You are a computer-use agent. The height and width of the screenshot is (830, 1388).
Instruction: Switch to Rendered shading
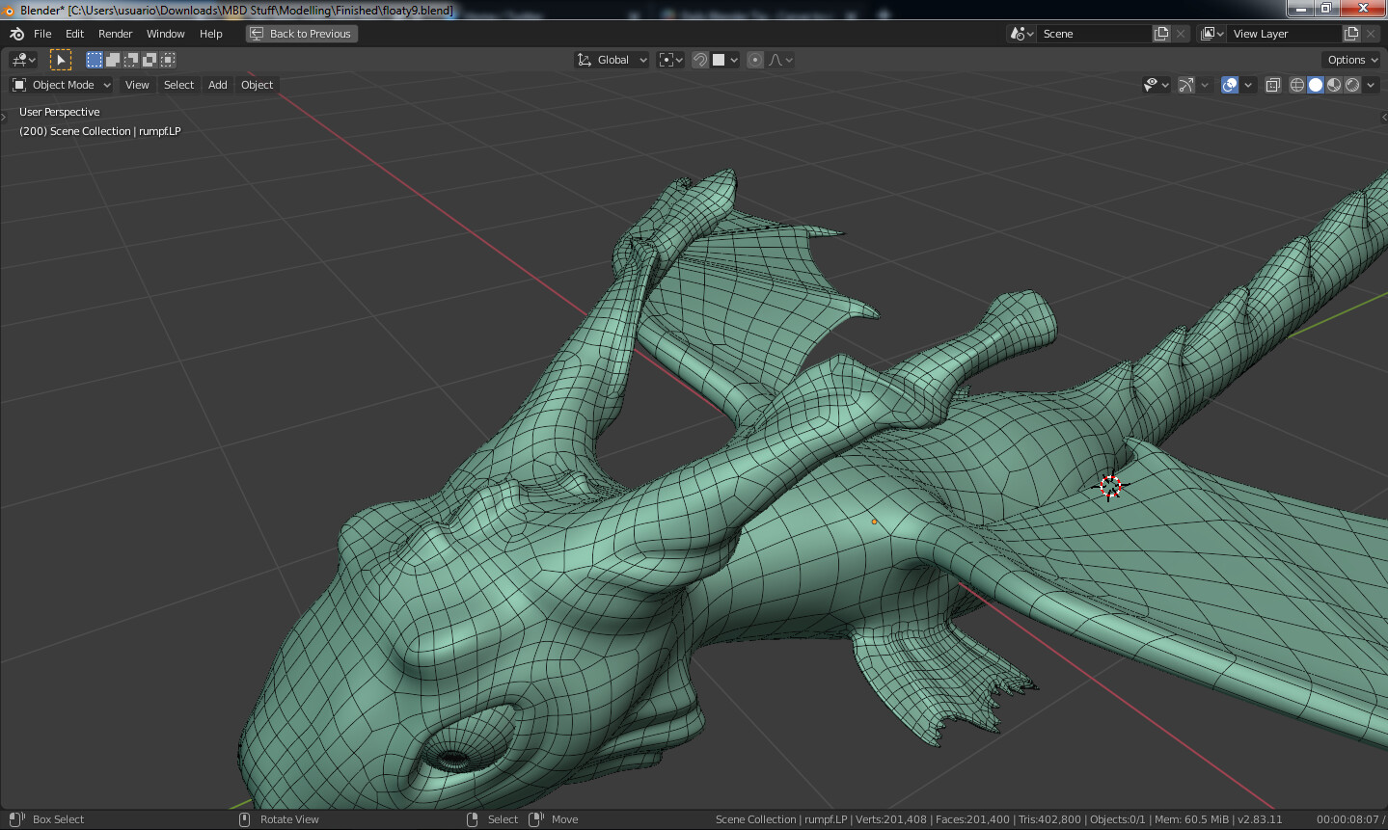(x=1352, y=85)
